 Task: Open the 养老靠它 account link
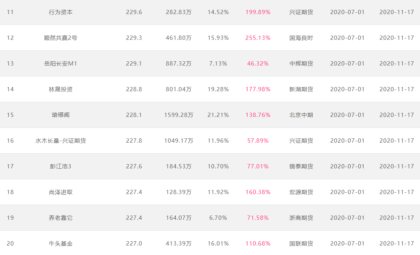61,218
